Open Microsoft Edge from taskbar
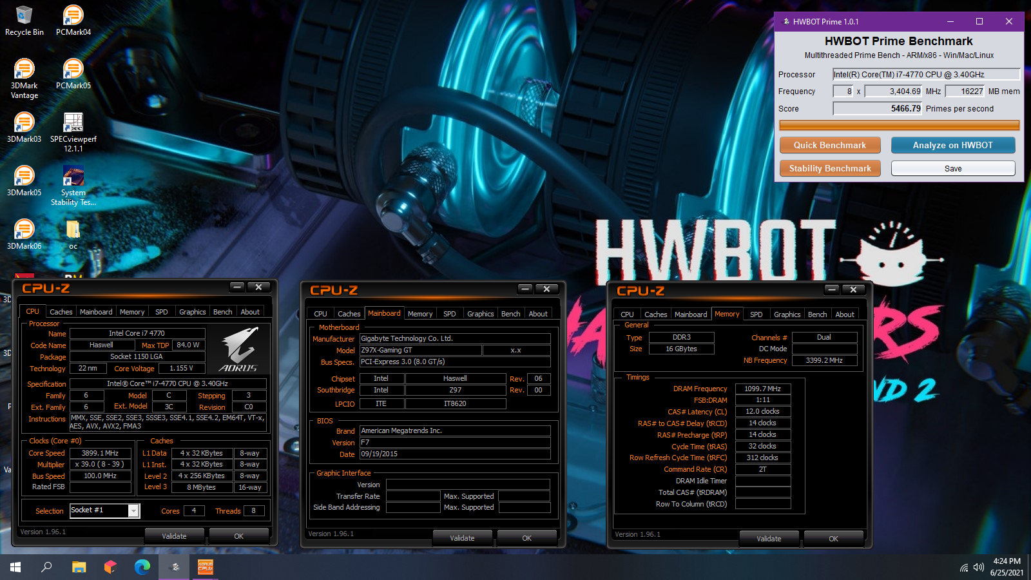The height and width of the screenshot is (580, 1031). click(142, 567)
